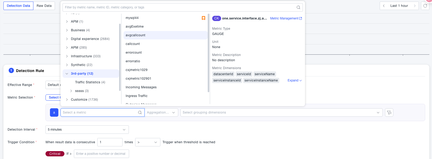
Task: Open the Aggregation dropdown
Action: (161, 112)
